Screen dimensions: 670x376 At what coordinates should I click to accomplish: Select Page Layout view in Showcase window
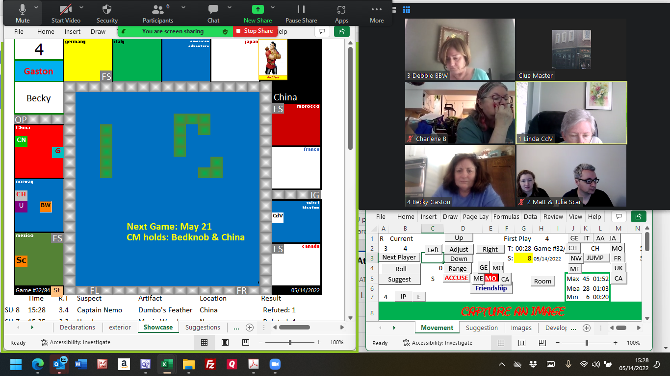(x=225, y=342)
